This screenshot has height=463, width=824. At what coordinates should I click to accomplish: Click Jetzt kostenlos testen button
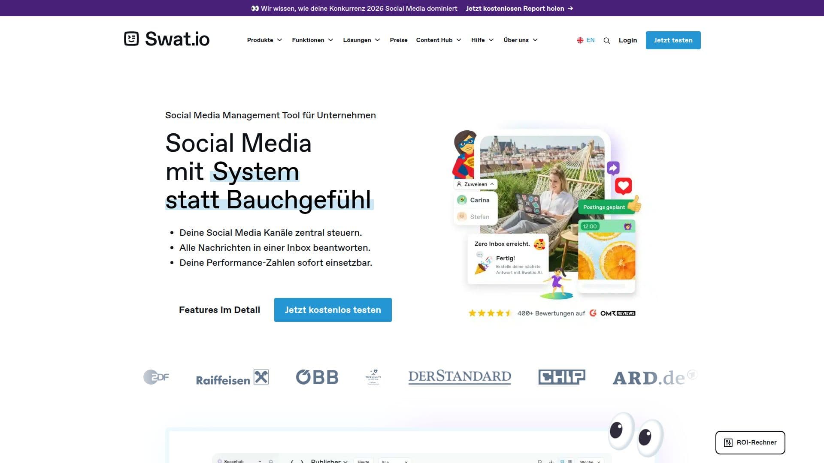tap(333, 310)
